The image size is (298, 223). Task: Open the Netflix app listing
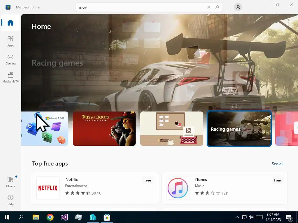(x=95, y=188)
